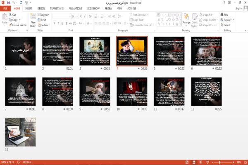Click the New Slide icon
The width and height of the screenshot is (248, 165).
(33, 16)
